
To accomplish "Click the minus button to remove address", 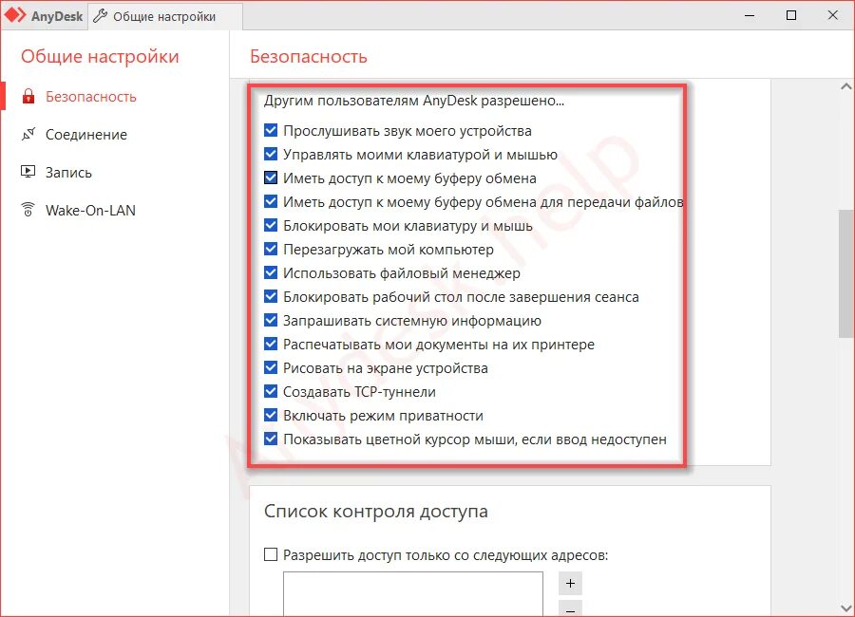I will (x=570, y=608).
